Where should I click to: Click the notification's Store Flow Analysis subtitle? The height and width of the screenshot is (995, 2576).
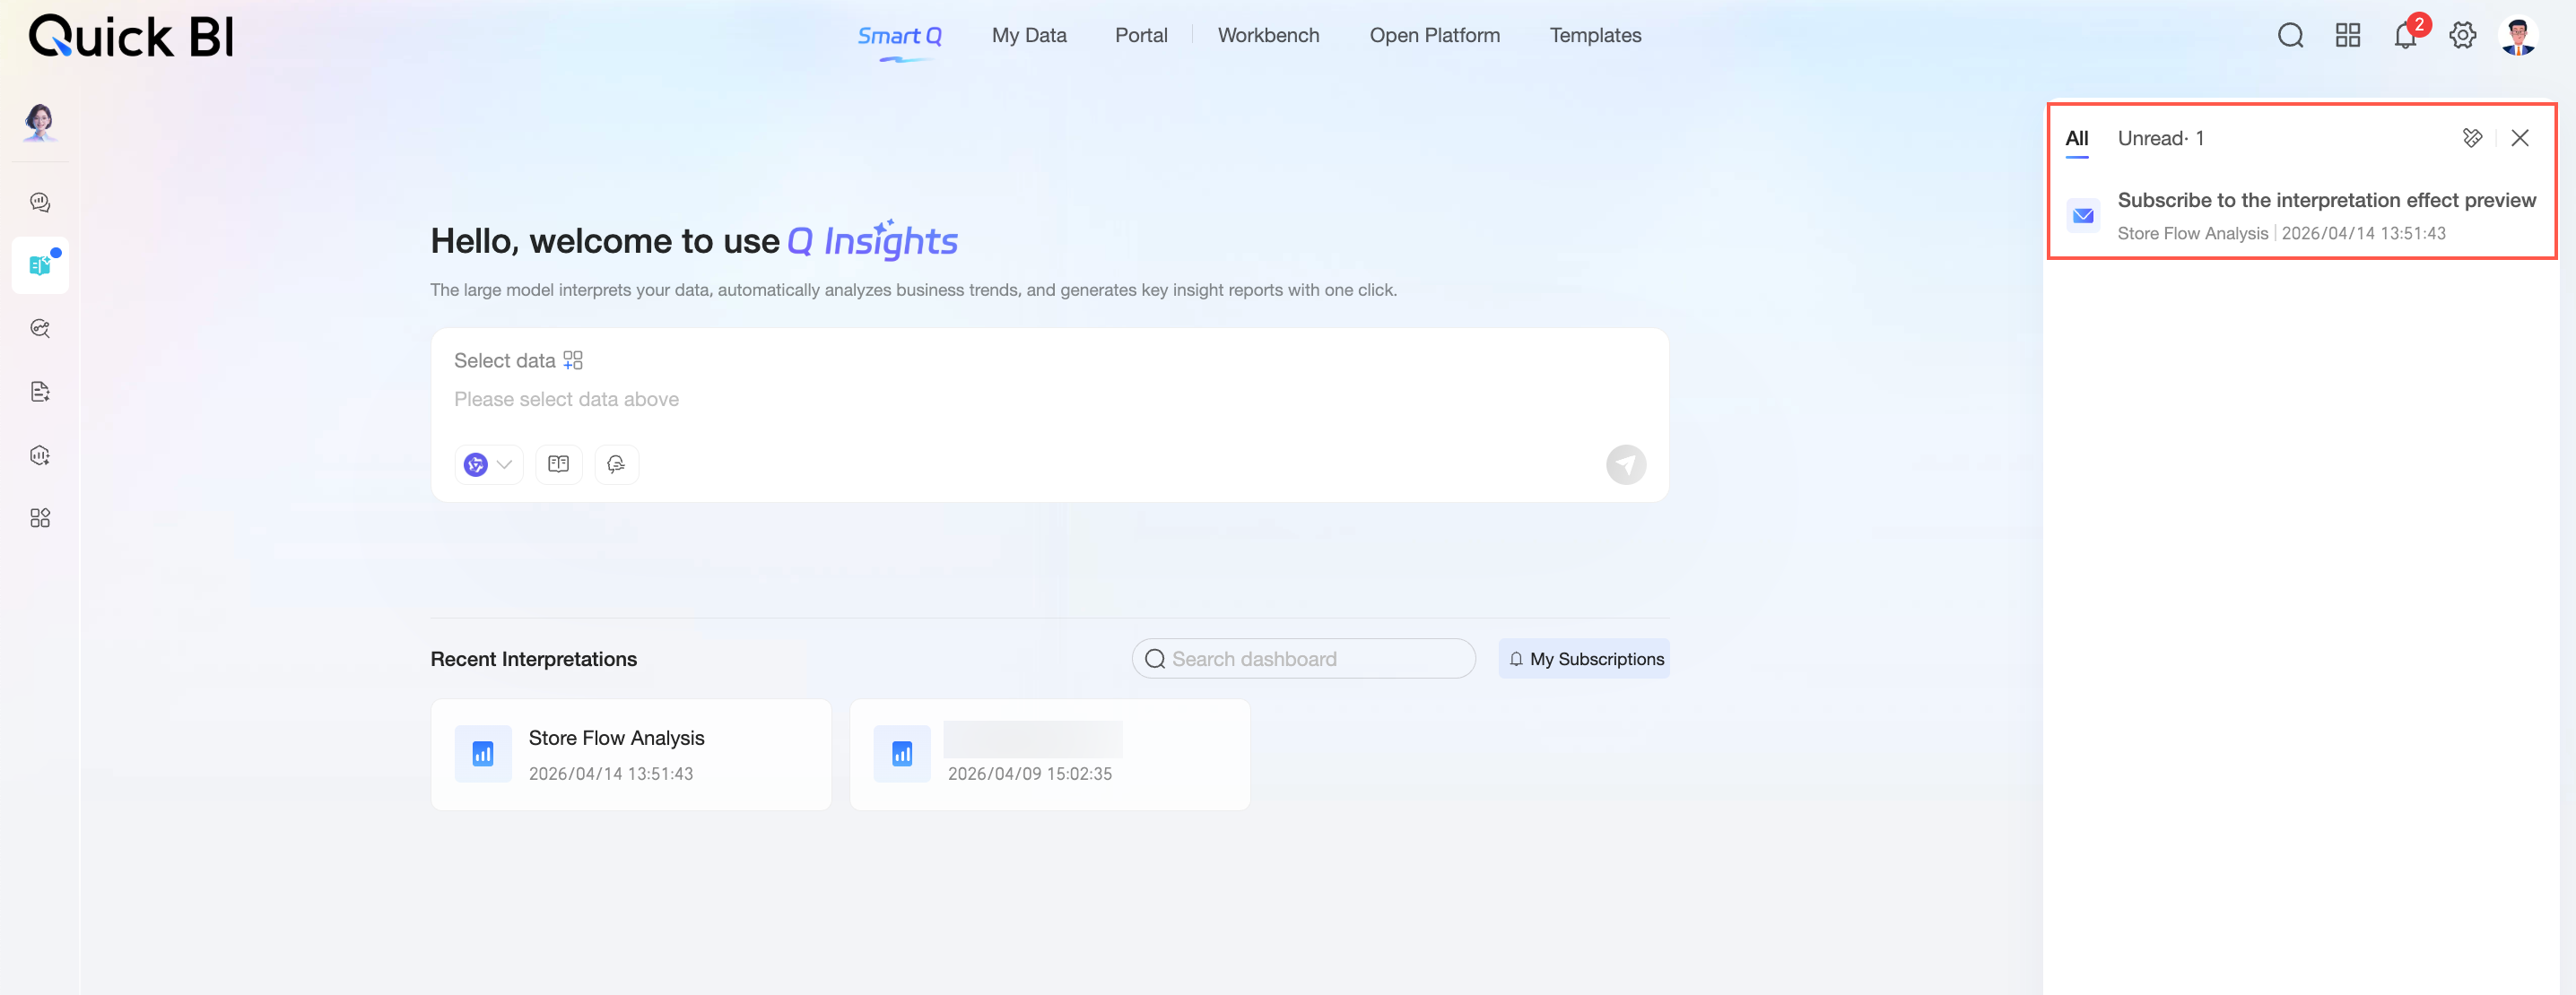tap(2192, 233)
